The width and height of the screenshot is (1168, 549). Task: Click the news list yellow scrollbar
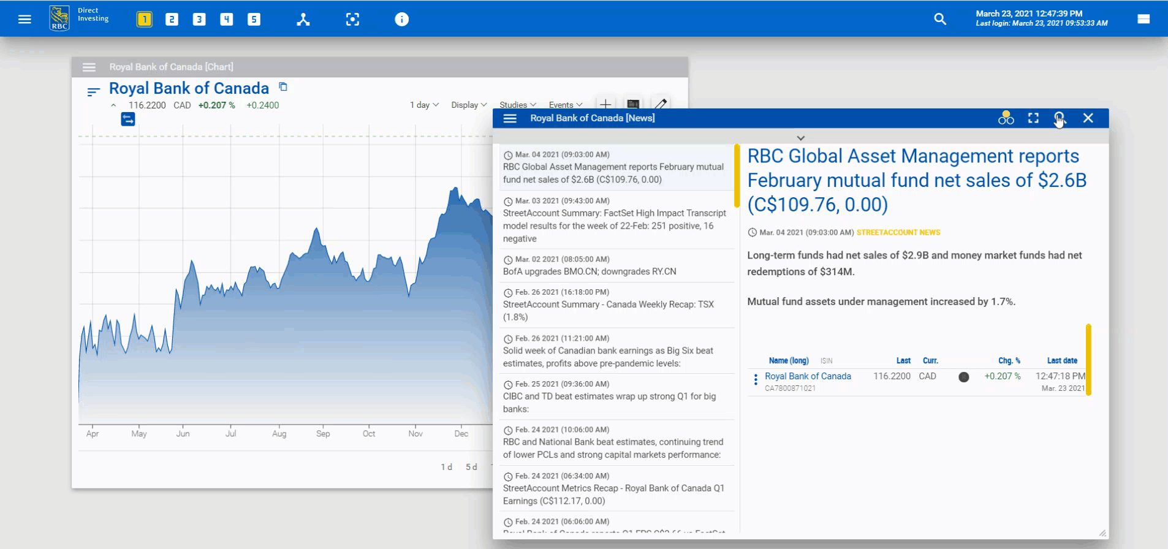tap(737, 176)
